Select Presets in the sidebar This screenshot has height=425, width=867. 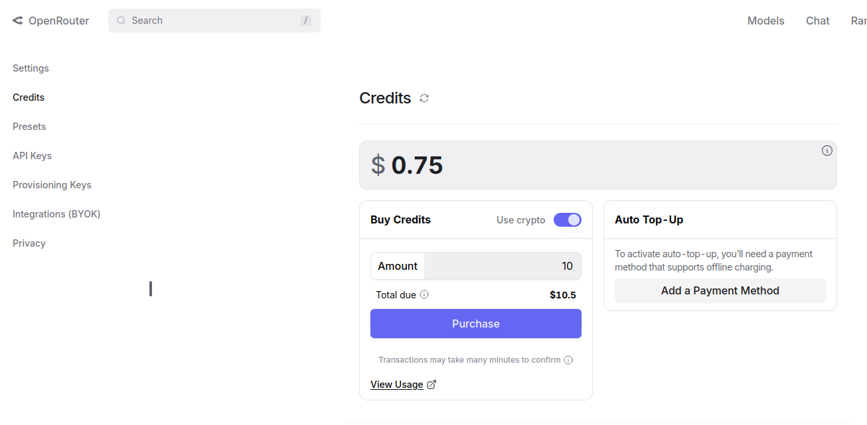pyautogui.click(x=29, y=127)
